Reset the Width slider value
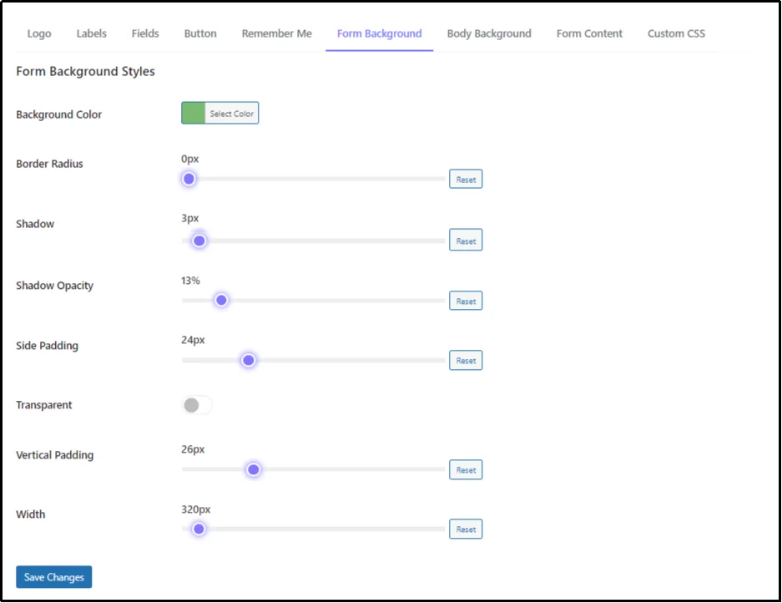The width and height of the screenshot is (782, 603). tap(466, 530)
